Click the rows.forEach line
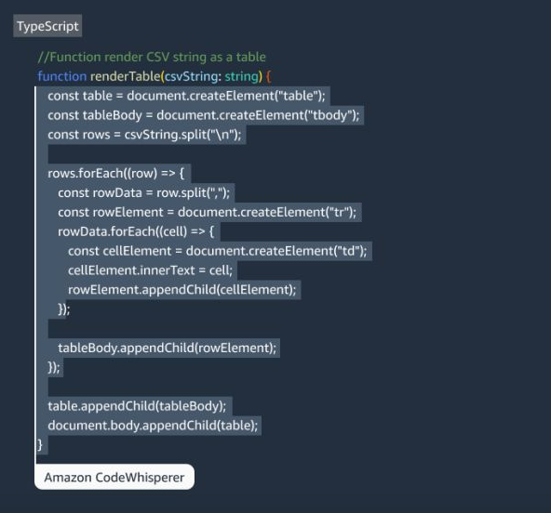 (x=115, y=174)
